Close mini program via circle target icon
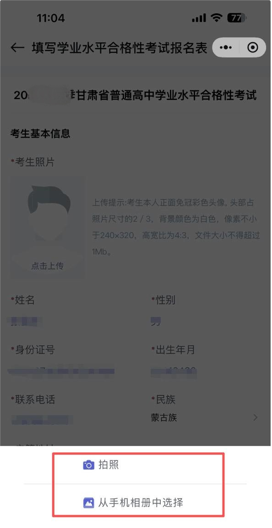 [252, 48]
